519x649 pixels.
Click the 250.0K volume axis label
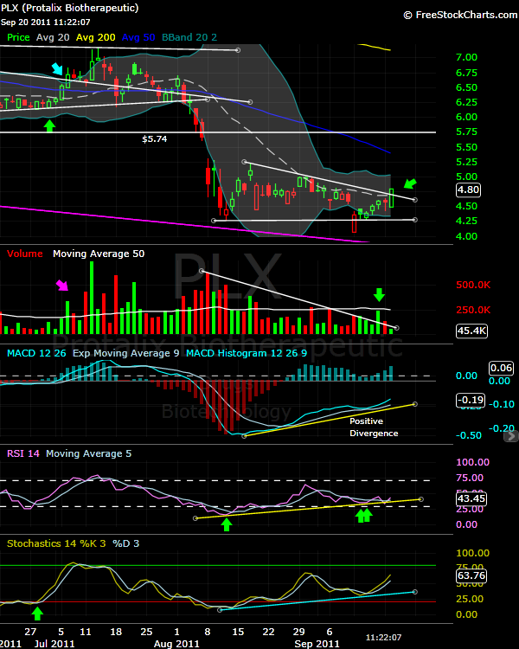[473, 310]
